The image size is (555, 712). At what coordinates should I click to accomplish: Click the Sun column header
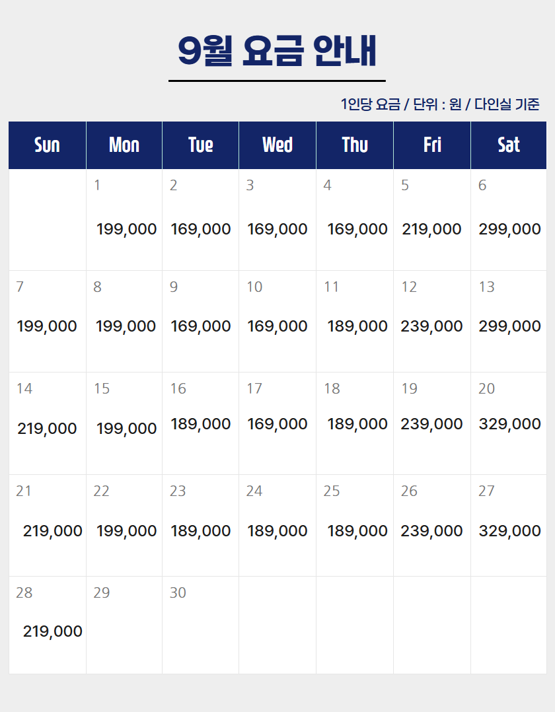pos(47,145)
